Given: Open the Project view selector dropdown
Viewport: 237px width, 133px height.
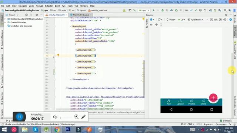Looking at the screenshot, I should (x=12, y=15).
